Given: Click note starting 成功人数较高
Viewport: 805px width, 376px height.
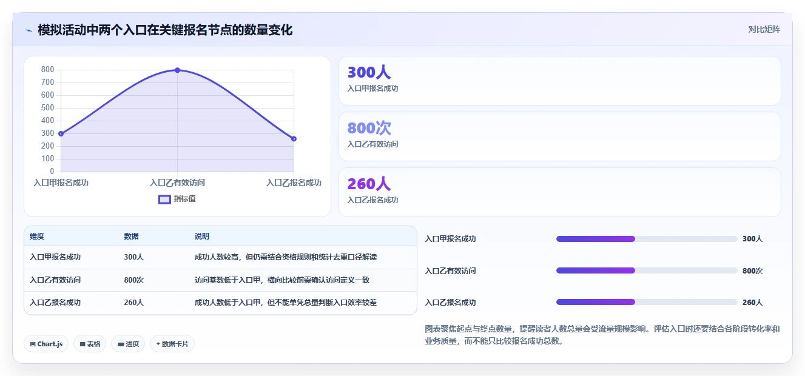Looking at the screenshot, I should [x=286, y=257].
